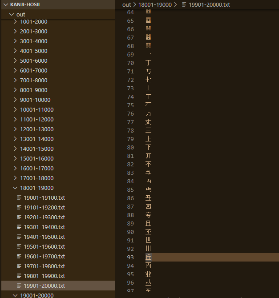Place cursor on the character 丙 on line 94
279x298 pixels.
148,266
